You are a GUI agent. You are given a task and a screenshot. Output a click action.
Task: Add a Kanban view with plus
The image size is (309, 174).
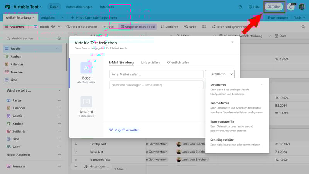pyautogui.click(x=59, y=123)
